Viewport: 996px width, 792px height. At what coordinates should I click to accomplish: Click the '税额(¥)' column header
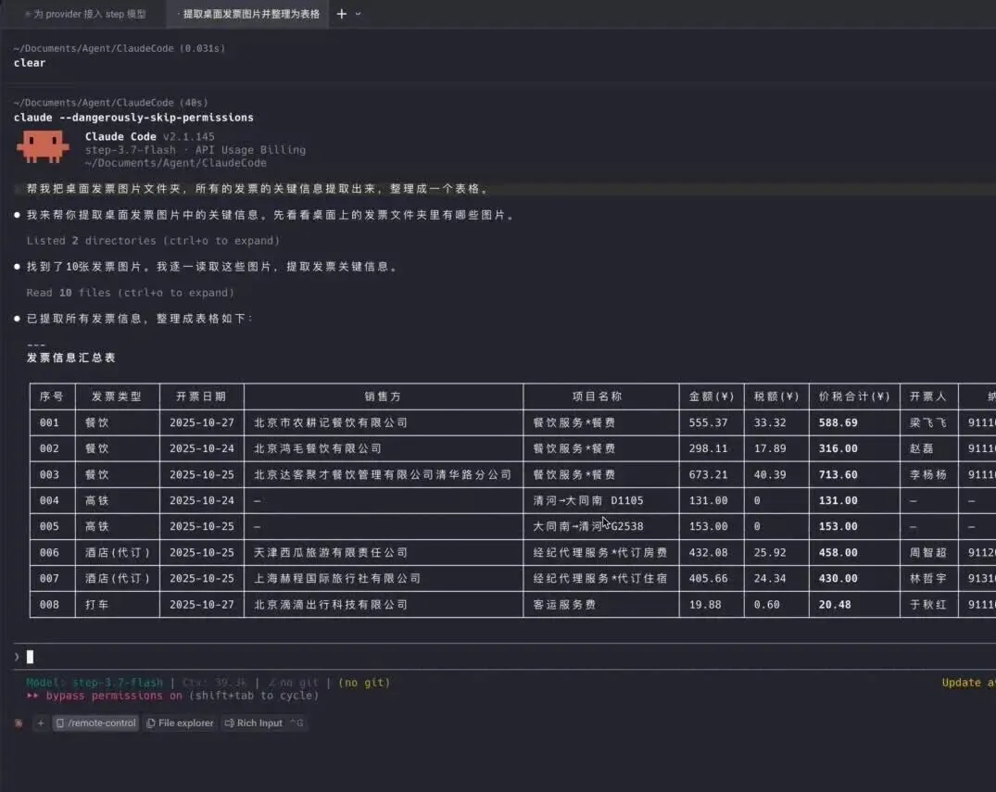(x=776, y=396)
